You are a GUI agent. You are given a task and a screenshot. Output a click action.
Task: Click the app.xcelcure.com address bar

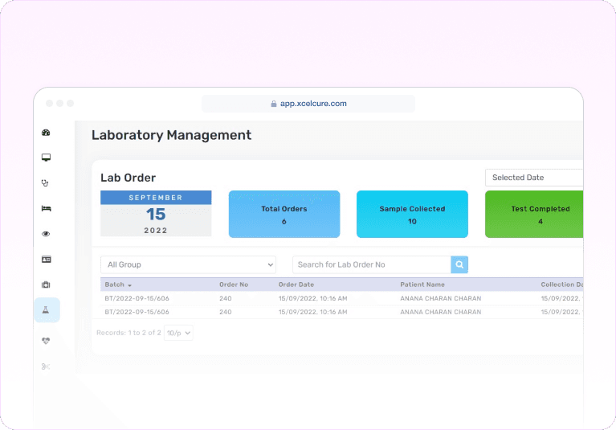pos(308,104)
